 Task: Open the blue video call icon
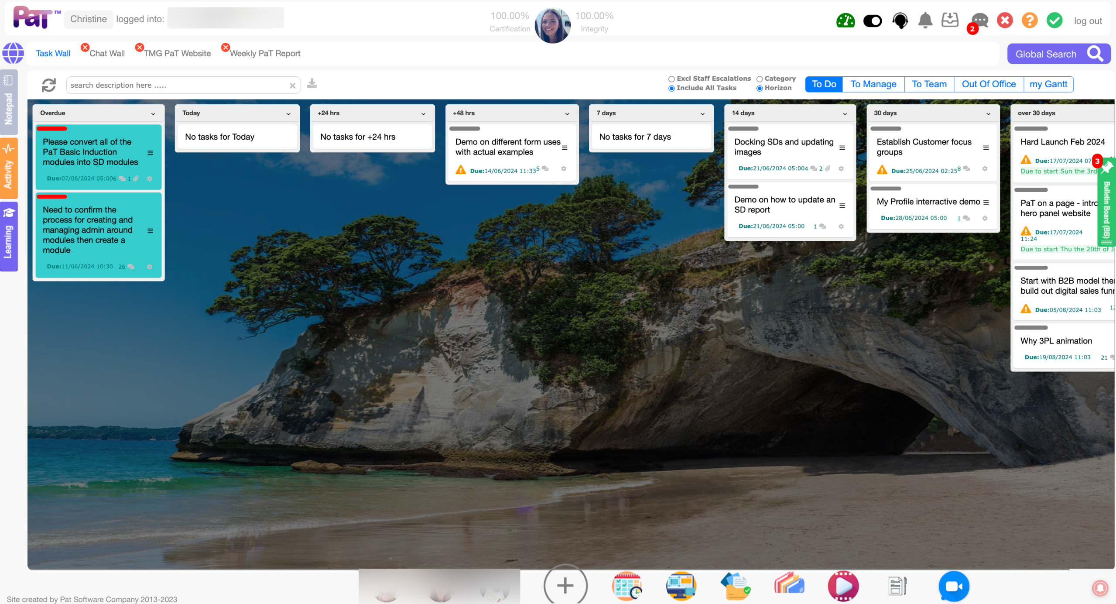point(954,586)
